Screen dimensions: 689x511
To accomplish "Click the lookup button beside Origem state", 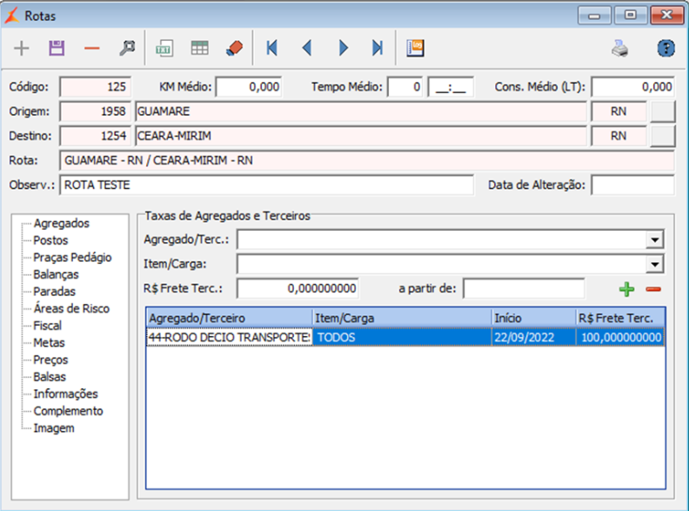I will (x=663, y=111).
